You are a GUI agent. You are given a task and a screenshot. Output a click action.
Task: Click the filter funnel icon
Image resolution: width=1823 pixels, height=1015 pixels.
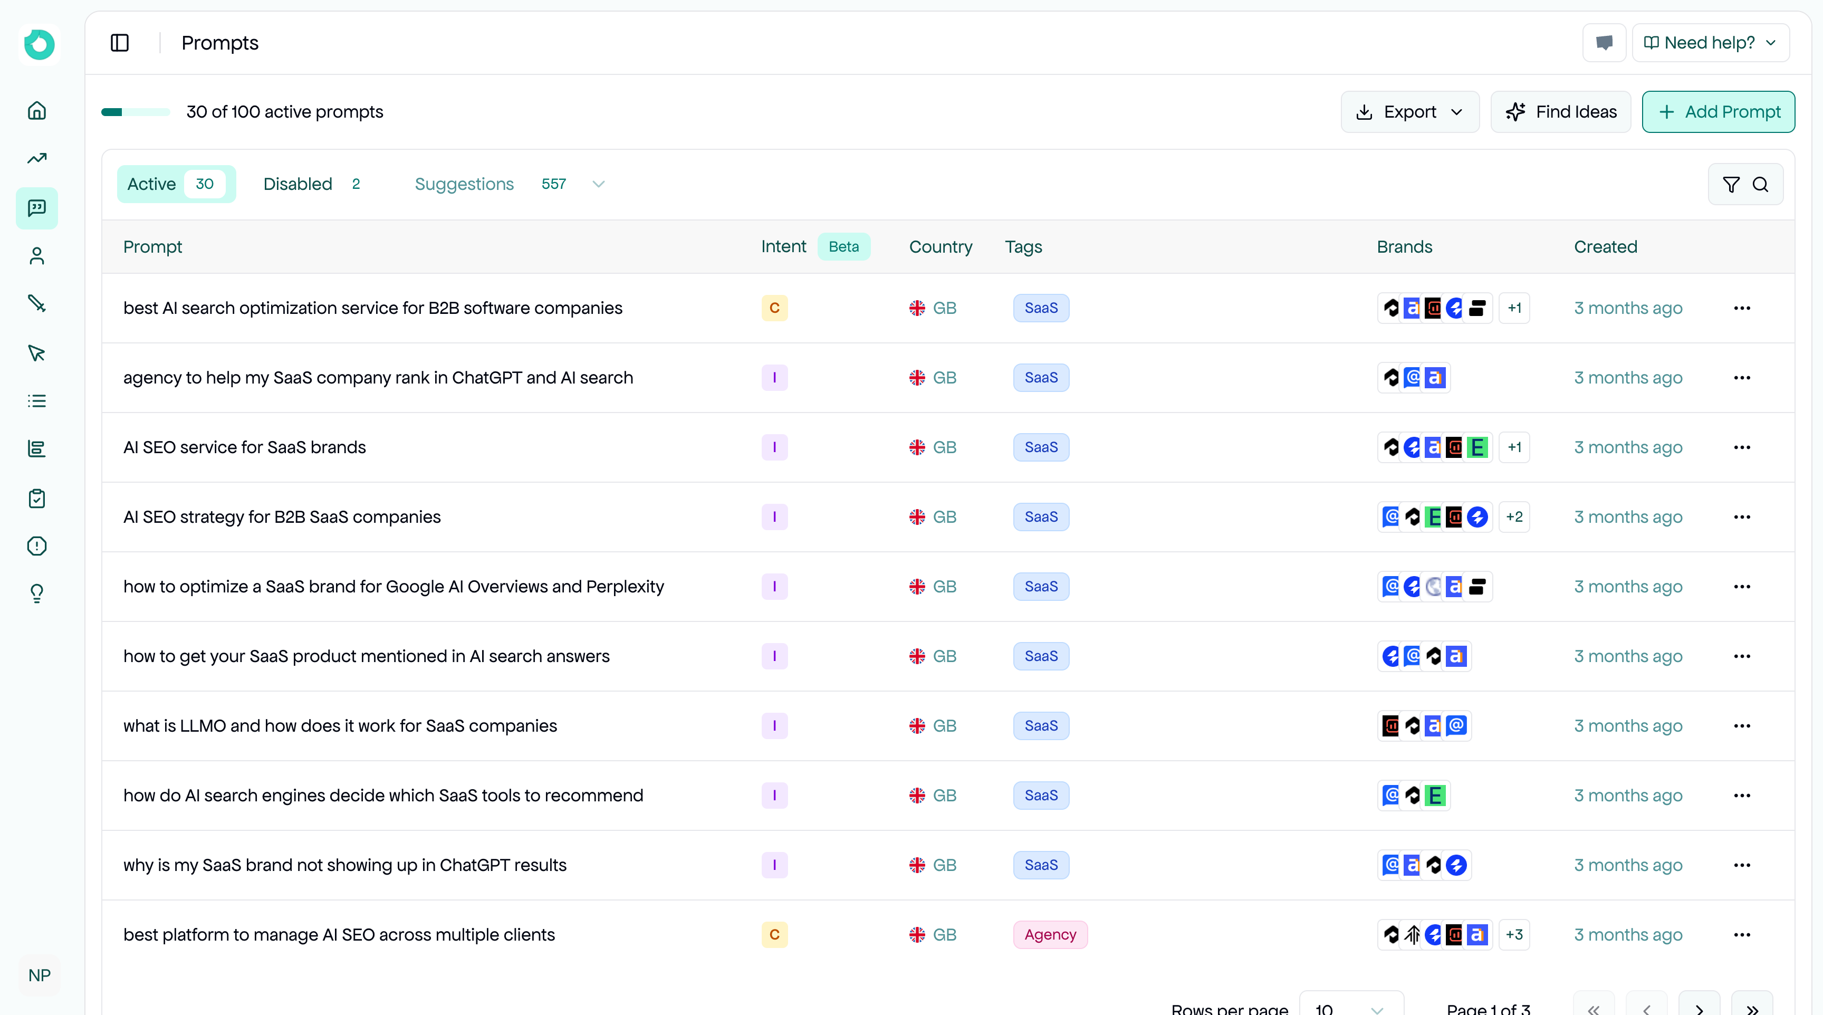pos(1731,185)
